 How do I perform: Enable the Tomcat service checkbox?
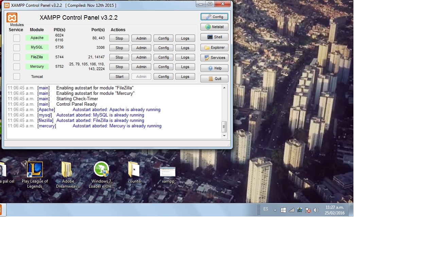17,77
